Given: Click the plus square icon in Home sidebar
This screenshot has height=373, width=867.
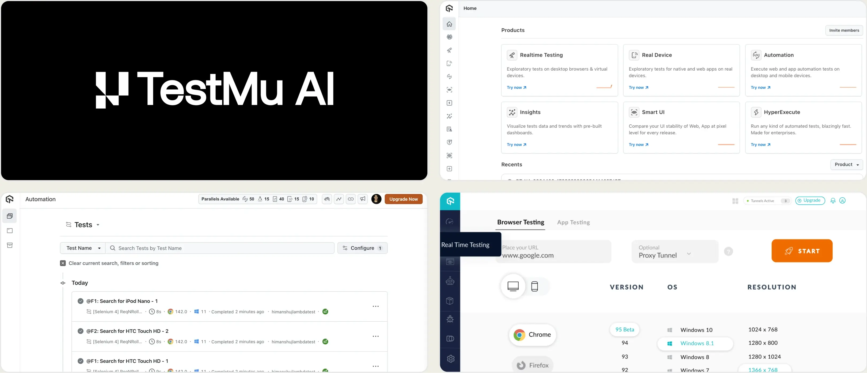Looking at the screenshot, I should [x=449, y=169].
